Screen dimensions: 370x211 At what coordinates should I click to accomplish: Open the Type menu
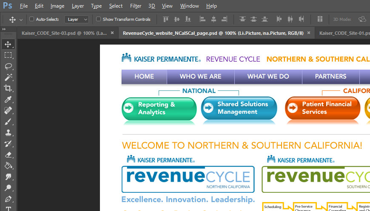[x=96, y=6]
